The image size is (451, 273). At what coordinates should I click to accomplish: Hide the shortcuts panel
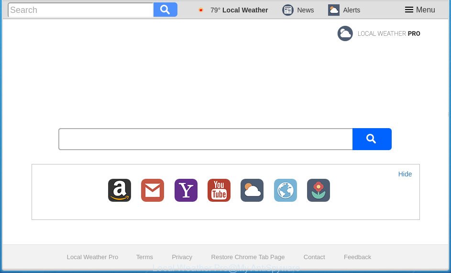coord(405,174)
